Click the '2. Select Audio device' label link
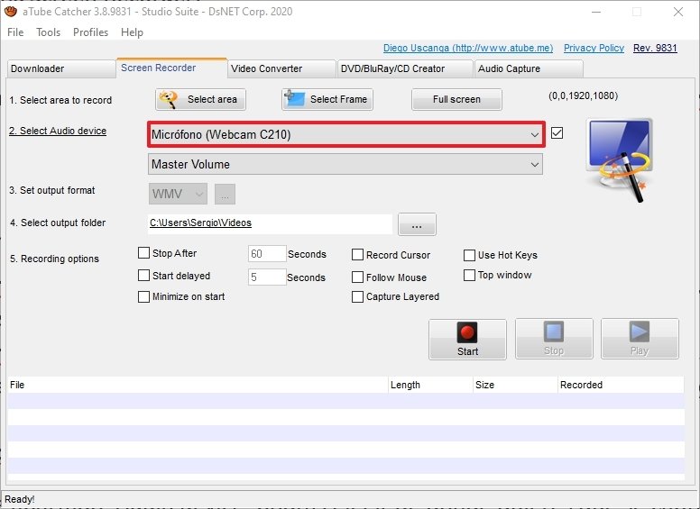Image resolution: width=700 pixels, height=509 pixels. (58, 131)
